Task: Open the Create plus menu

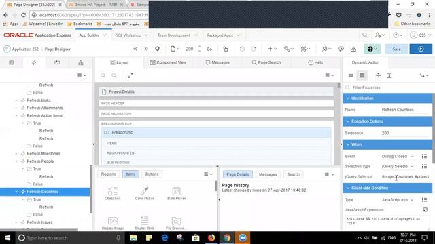Action: [272, 49]
